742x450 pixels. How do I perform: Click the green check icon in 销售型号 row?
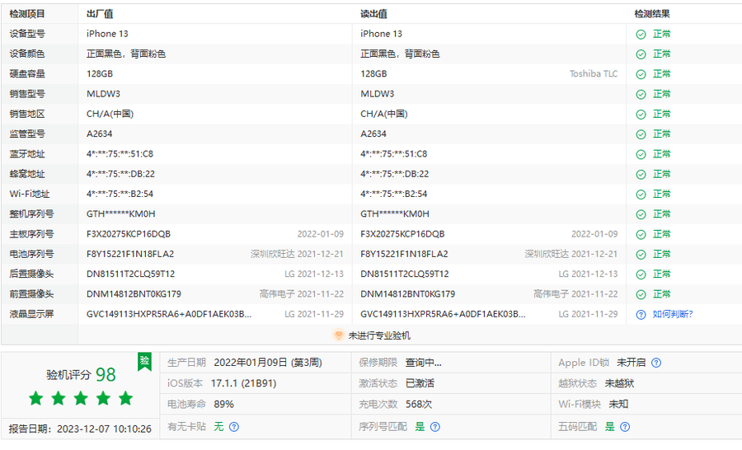coord(641,95)
